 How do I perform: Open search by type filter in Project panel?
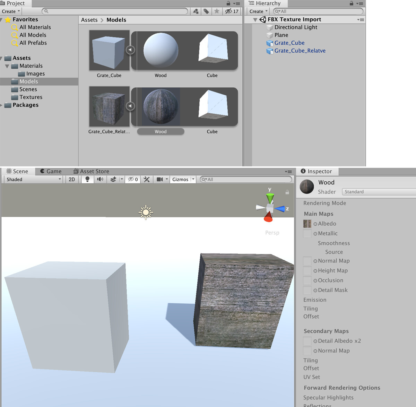click(195, 11)
